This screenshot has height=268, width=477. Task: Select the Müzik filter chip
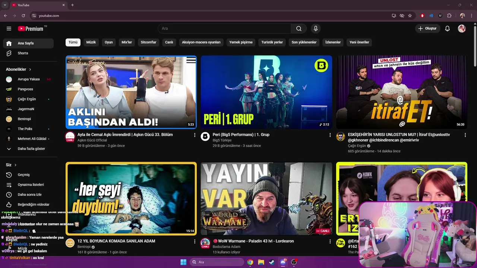pos(91,42)
